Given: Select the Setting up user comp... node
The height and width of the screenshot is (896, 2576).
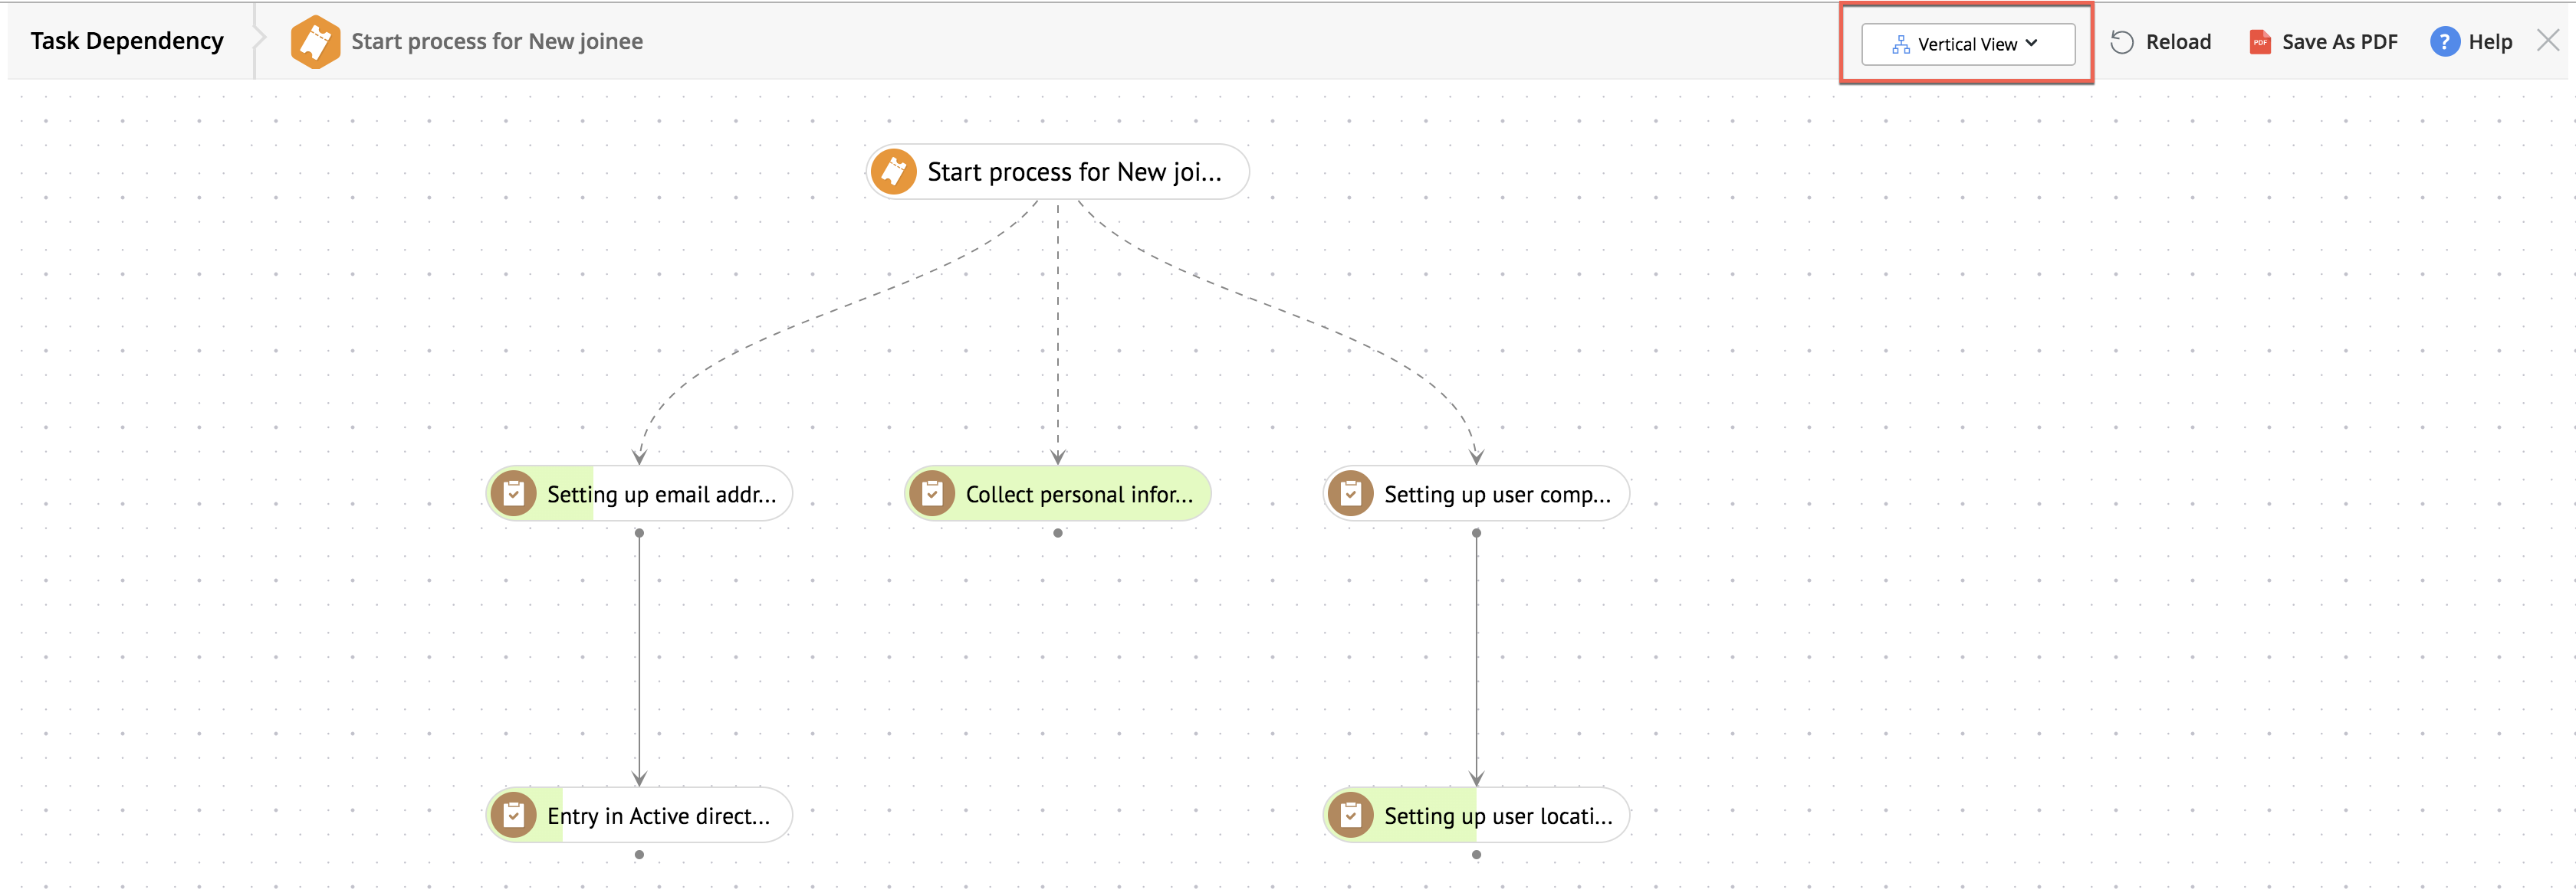Looking at the screenshot, I should coord(1476,493).
